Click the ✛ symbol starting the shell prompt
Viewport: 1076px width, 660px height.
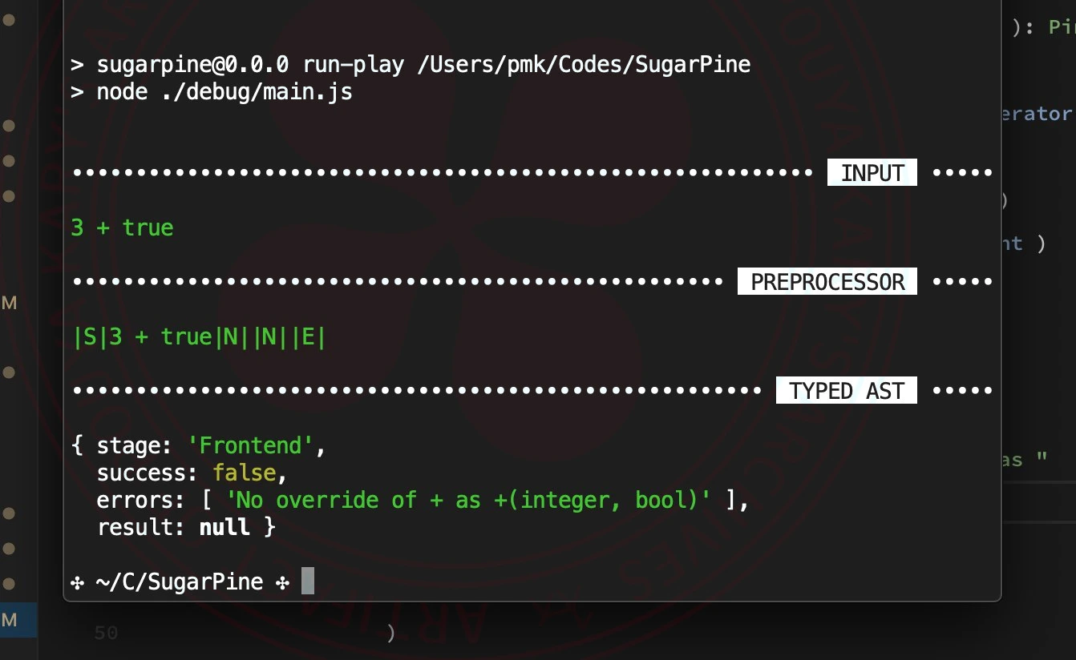(x=77, y=582)
